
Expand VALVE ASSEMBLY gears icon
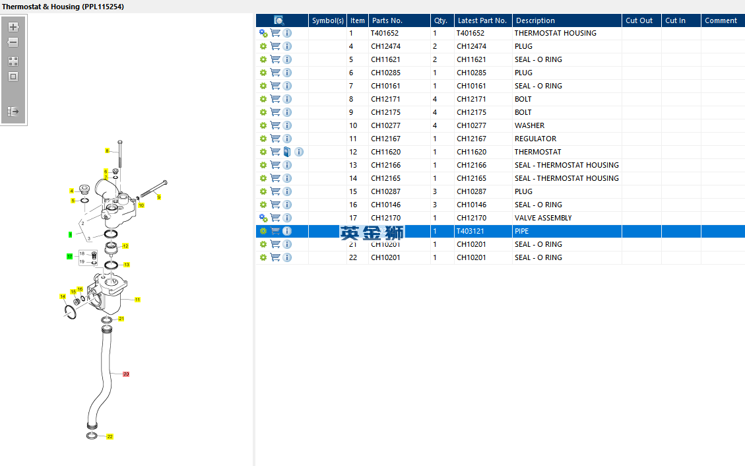pyautogui.click(x=263, y=218)
